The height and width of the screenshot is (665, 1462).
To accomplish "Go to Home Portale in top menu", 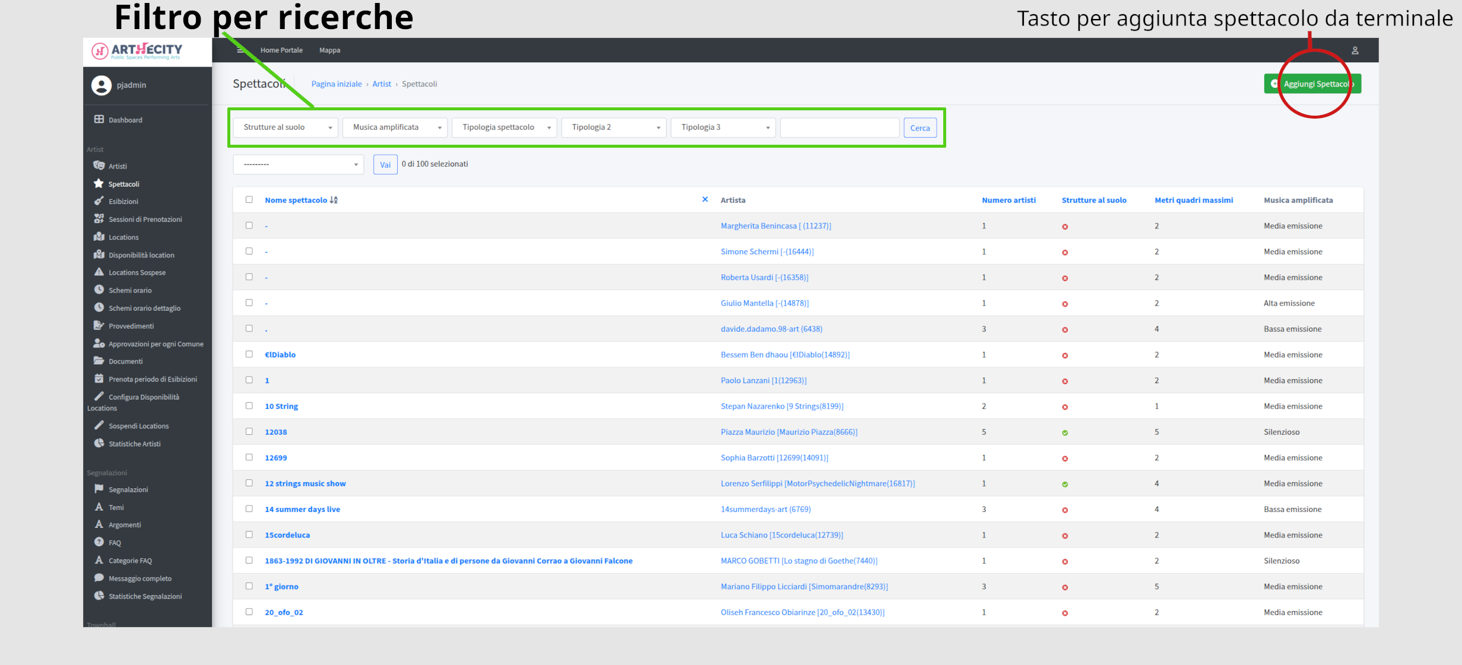I will (281, 50).
